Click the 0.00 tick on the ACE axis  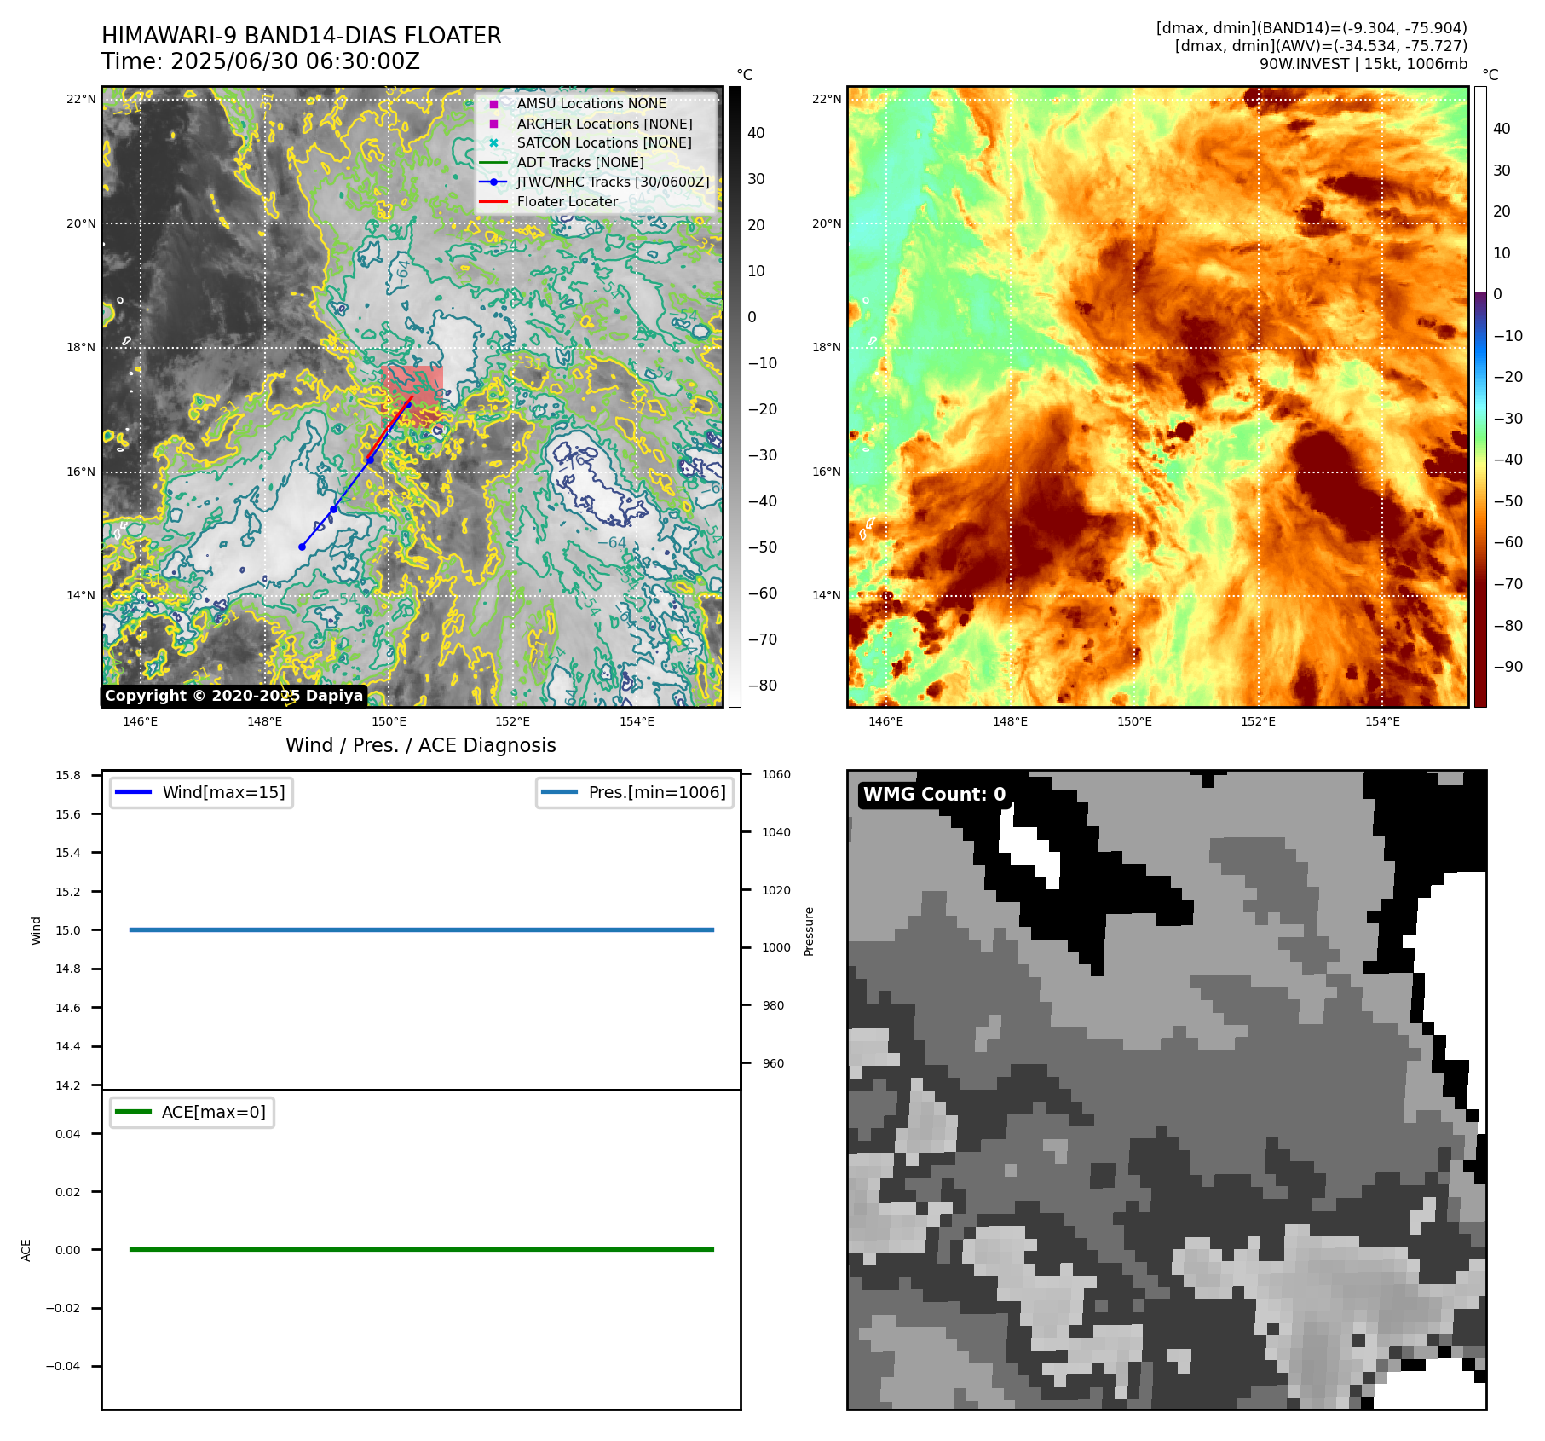68,1250
